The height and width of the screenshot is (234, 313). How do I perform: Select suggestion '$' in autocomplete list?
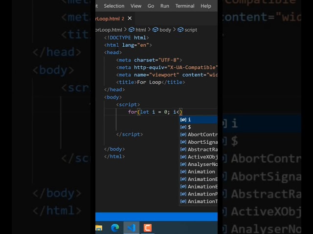pos(199,127)
